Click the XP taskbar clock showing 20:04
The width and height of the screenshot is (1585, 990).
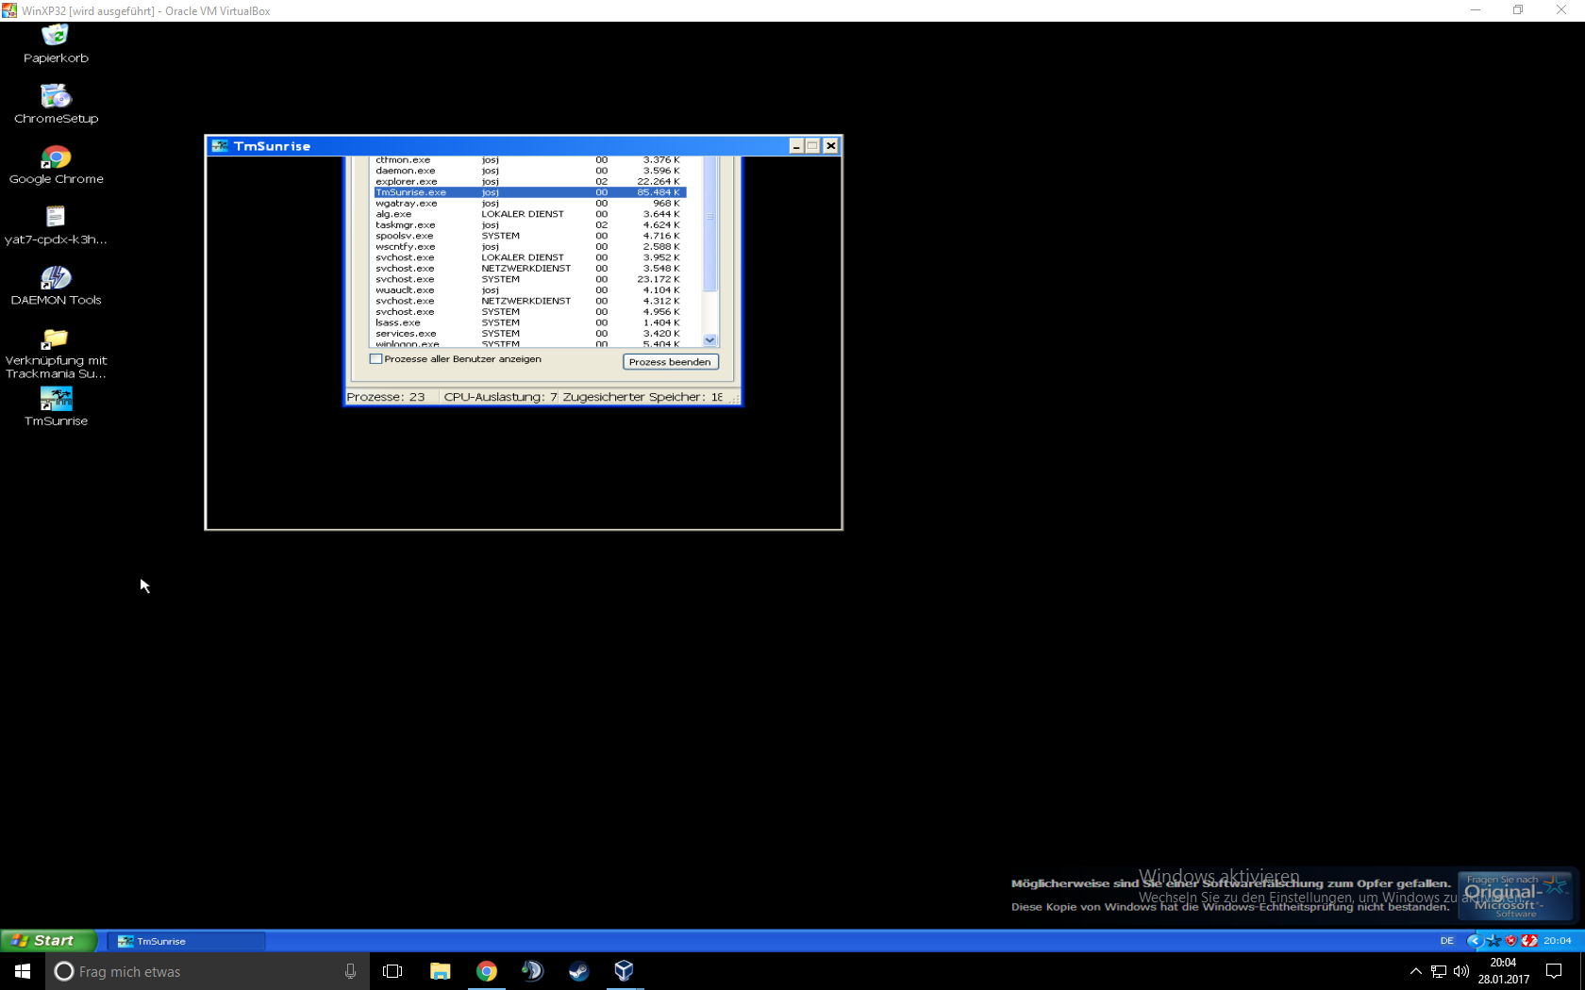click(x=1557, y=941)
